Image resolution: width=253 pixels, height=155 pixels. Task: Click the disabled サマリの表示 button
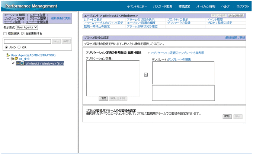point(219,16)
